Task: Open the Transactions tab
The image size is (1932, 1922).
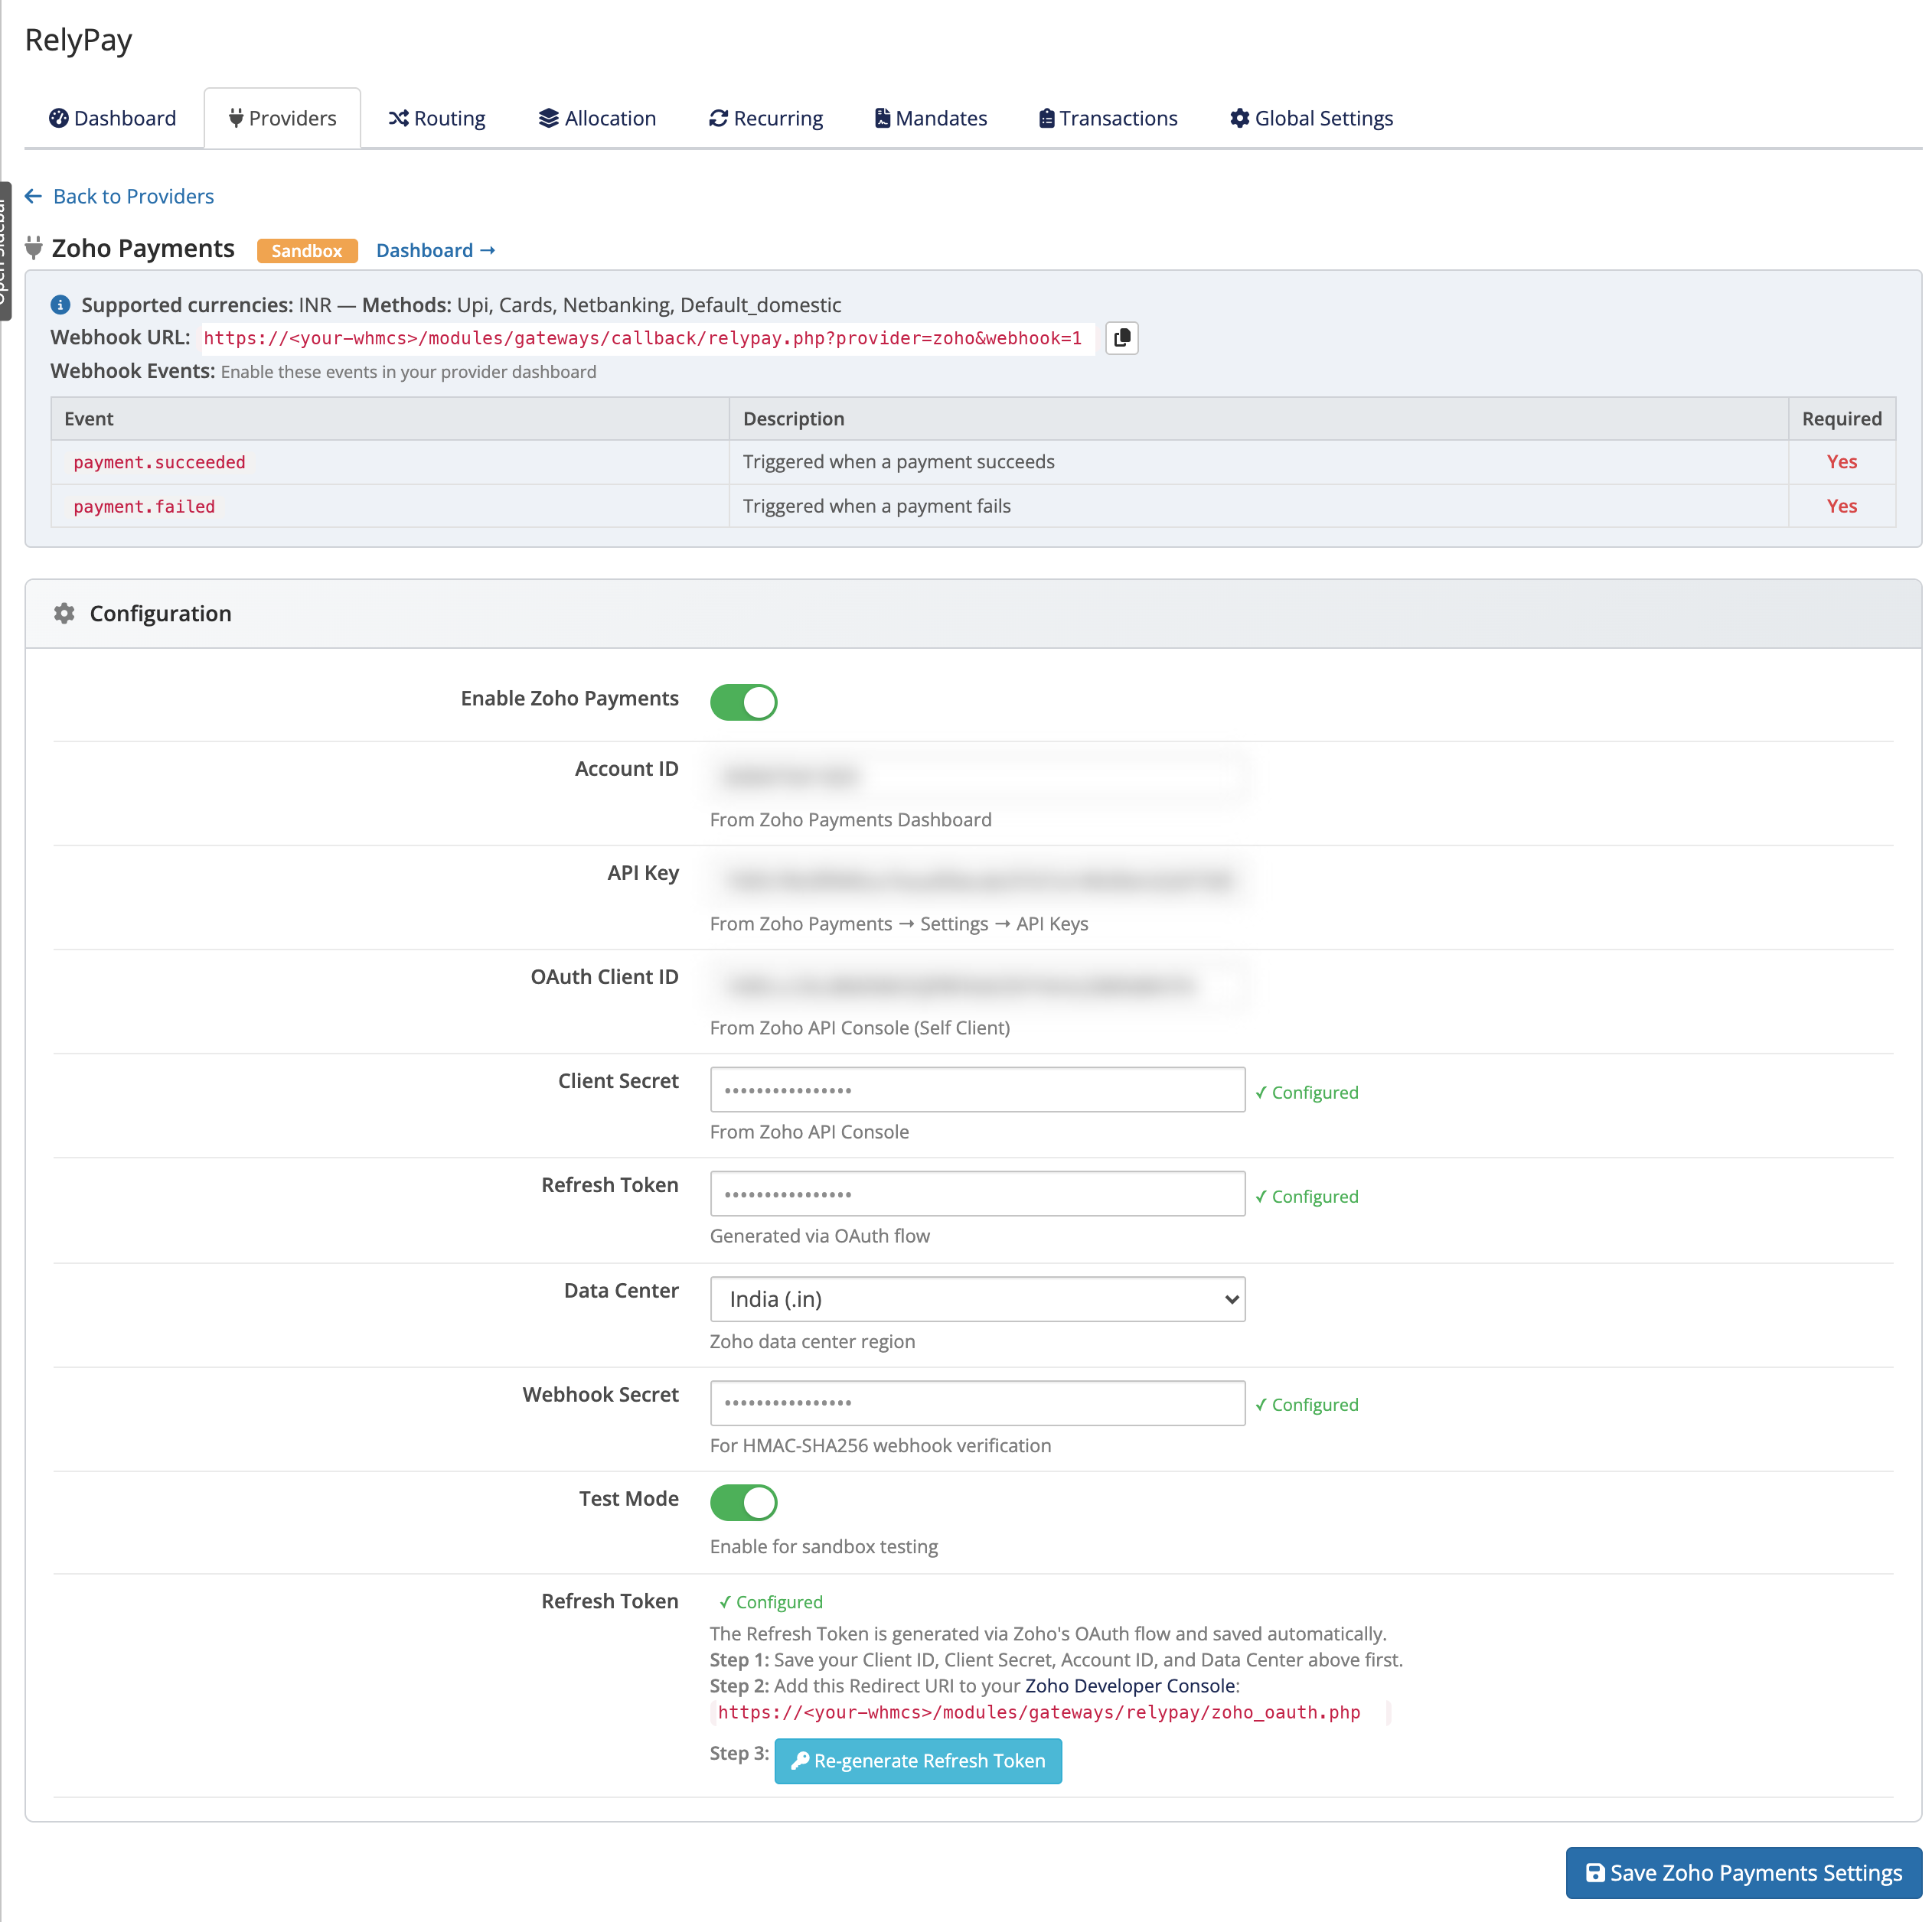Action: [x=1108, y=118]
